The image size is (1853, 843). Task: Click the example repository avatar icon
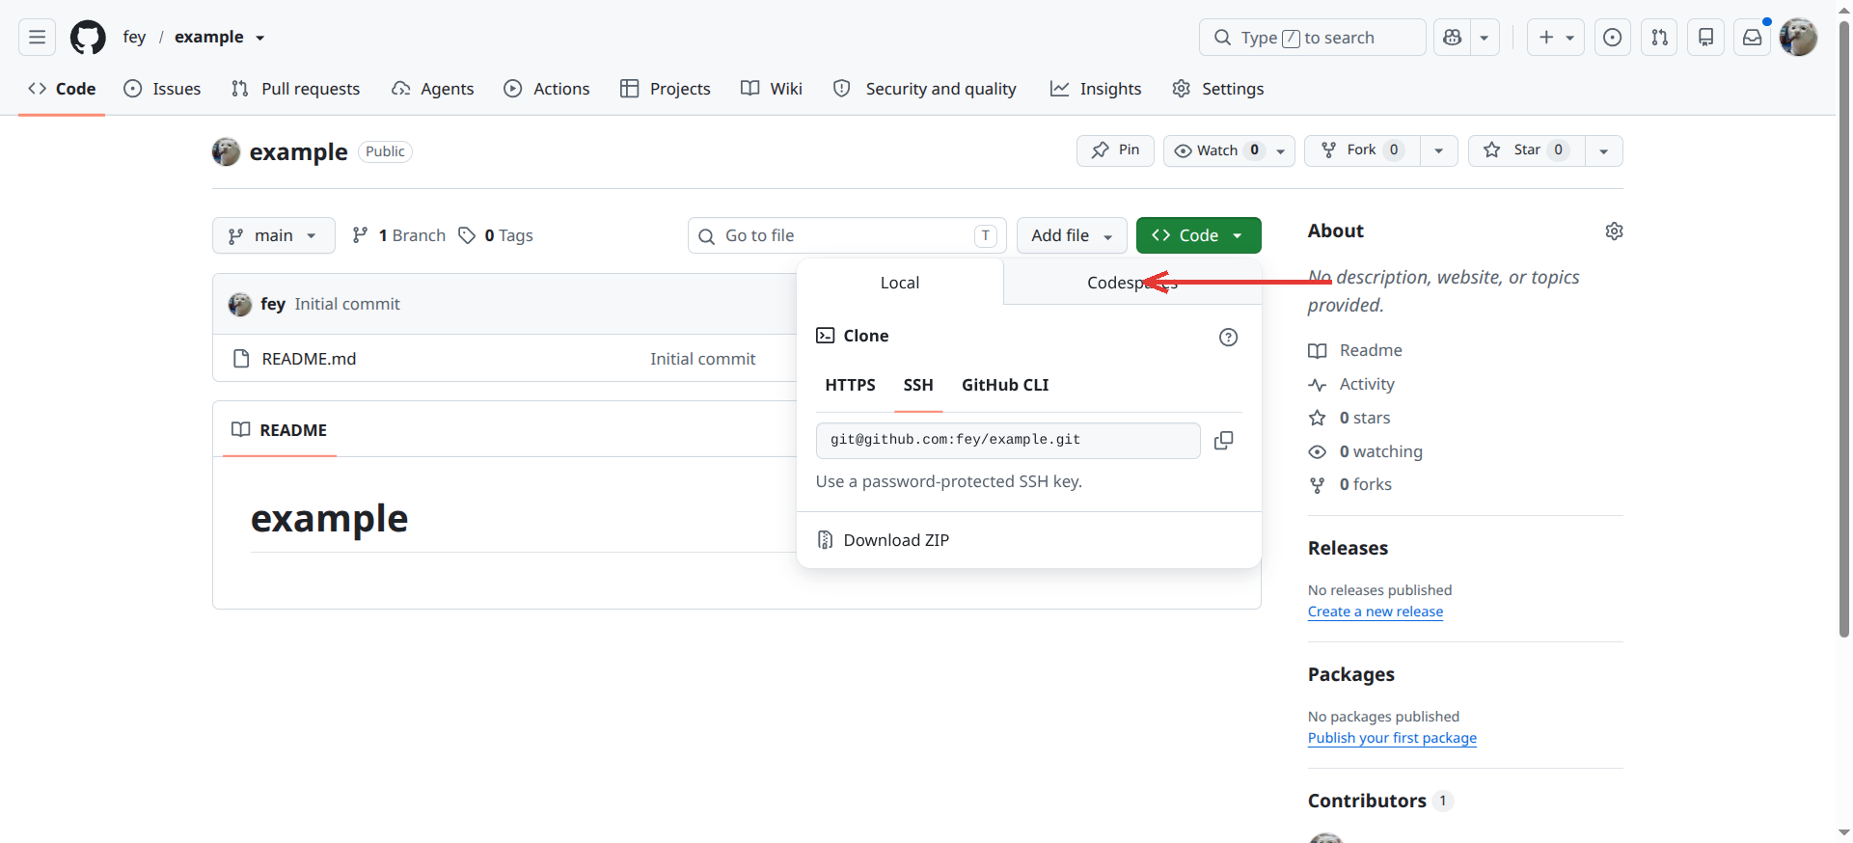coord(226,151)
